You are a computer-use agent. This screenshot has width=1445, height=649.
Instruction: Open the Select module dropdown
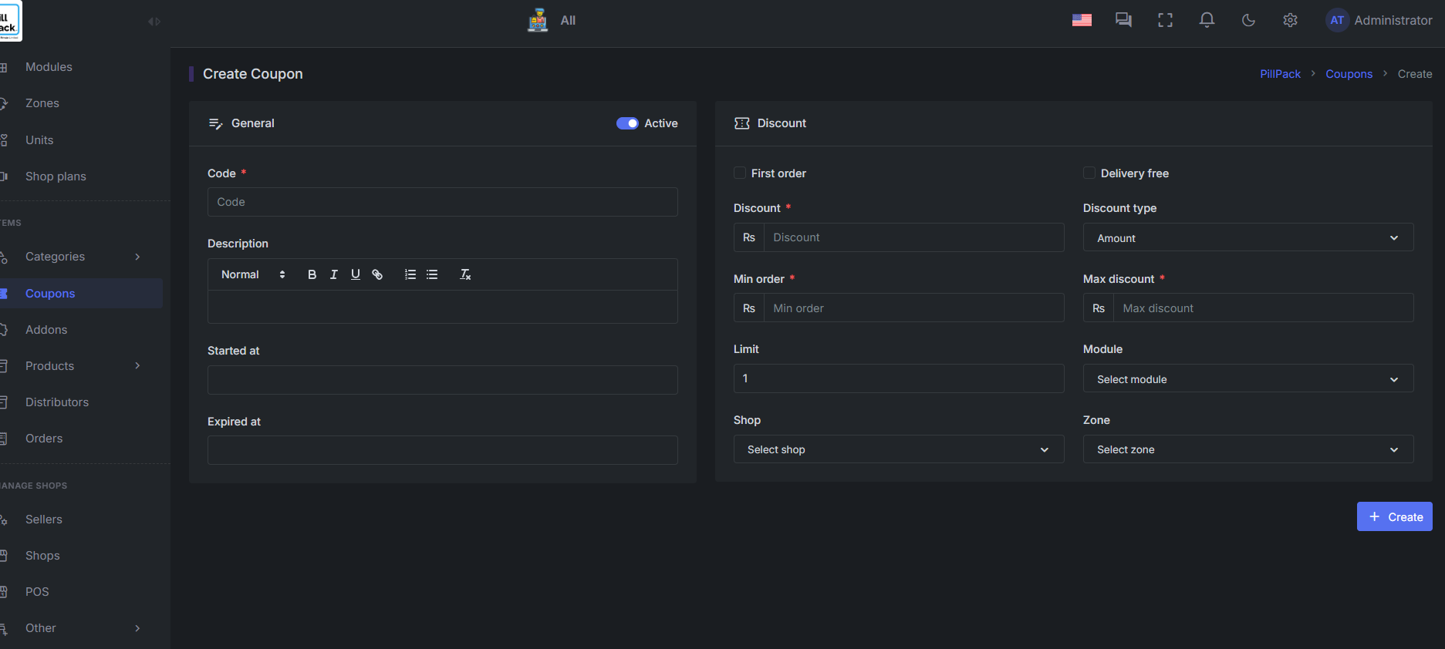tap(1247, 379)
